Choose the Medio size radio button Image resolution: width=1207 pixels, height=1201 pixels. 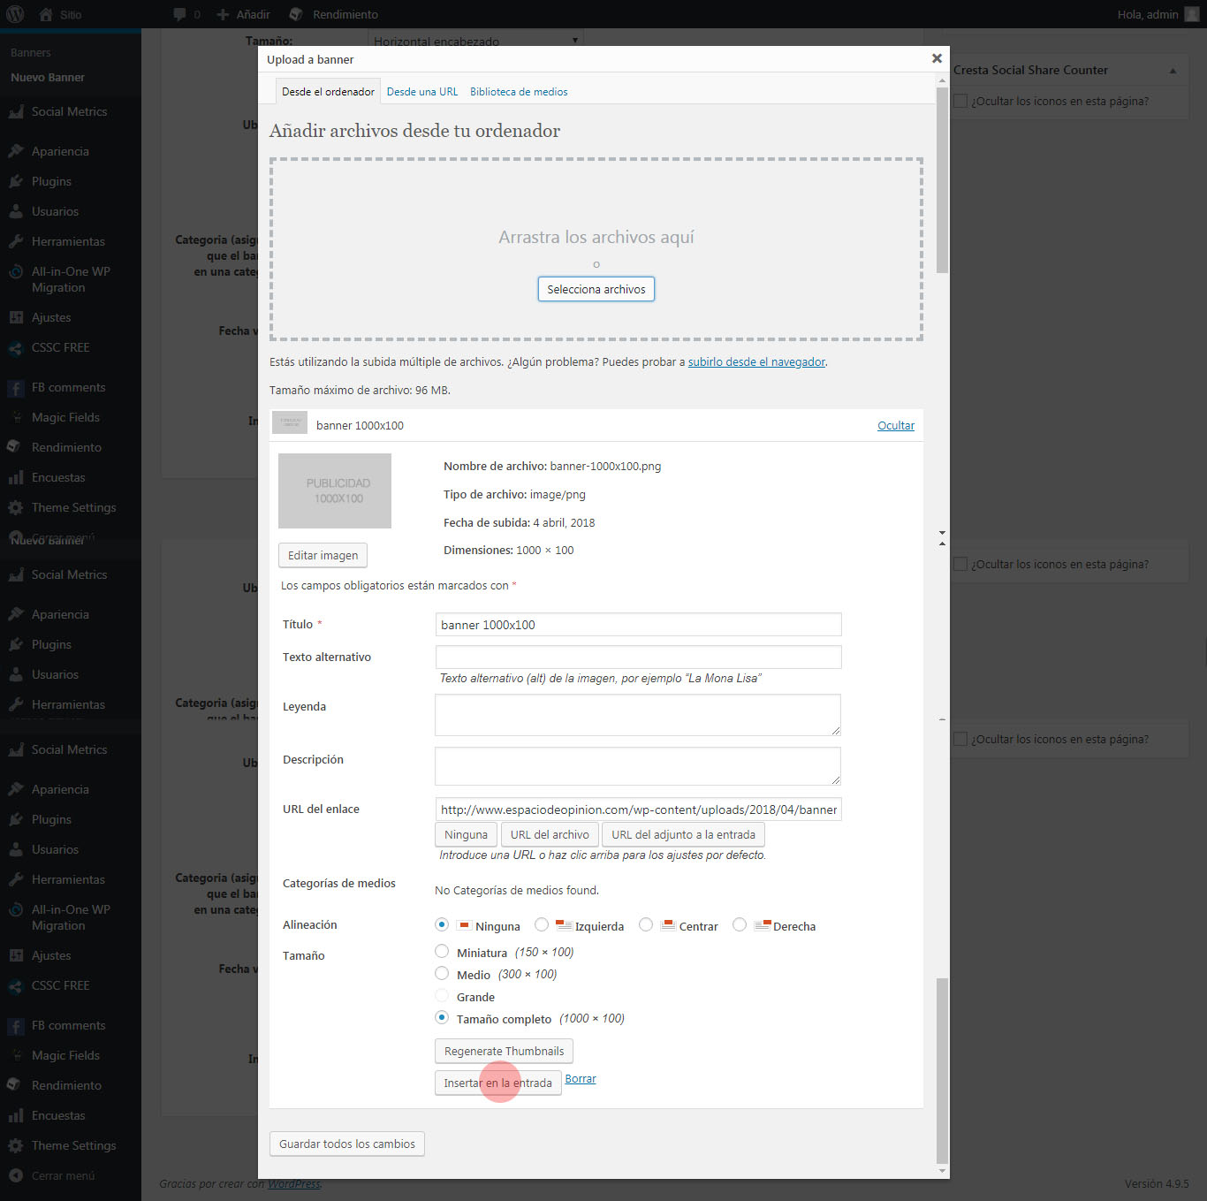(x=442, y=973)
